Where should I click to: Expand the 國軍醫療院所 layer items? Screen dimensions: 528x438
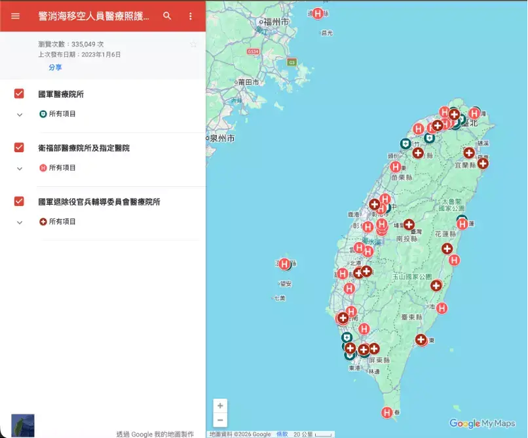[x=19, y=114]
